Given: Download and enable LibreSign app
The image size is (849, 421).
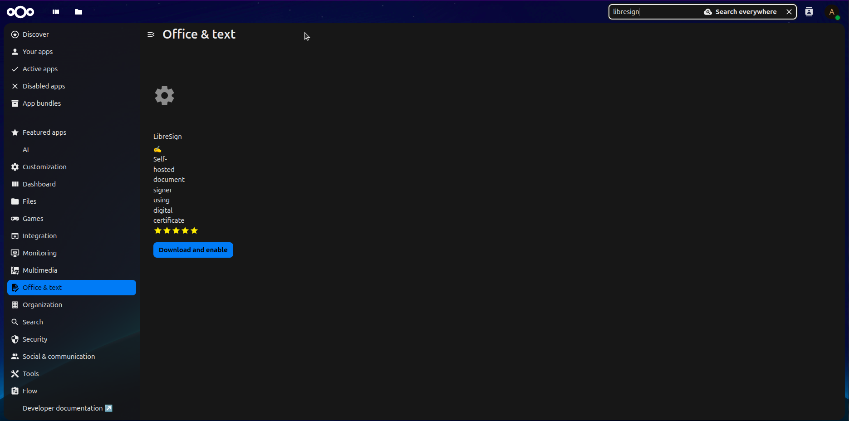Looking at the screenshot, I should pos(193,250).
